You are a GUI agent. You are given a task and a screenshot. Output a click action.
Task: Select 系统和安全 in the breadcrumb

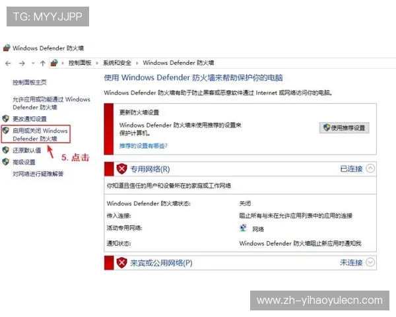(117, 63)
